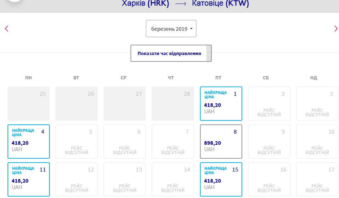Go to previous month with left arrow
339x198 pixels.
(x=6, y=29)
